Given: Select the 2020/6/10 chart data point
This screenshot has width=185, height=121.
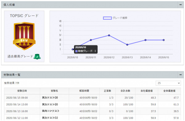Looking at the screenshot, I should point(73,49).
